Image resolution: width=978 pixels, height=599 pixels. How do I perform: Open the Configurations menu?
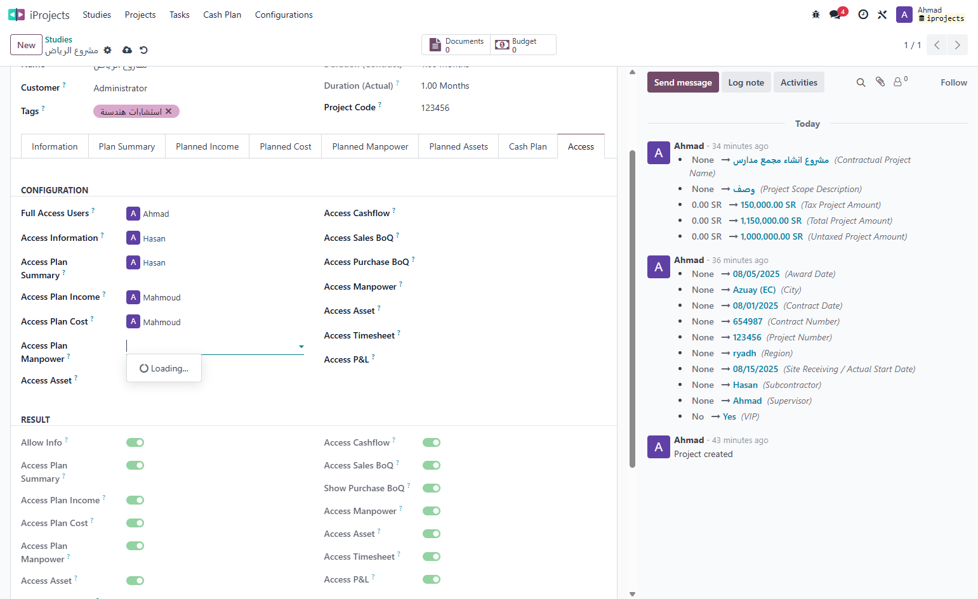click(x=284, y=15)
